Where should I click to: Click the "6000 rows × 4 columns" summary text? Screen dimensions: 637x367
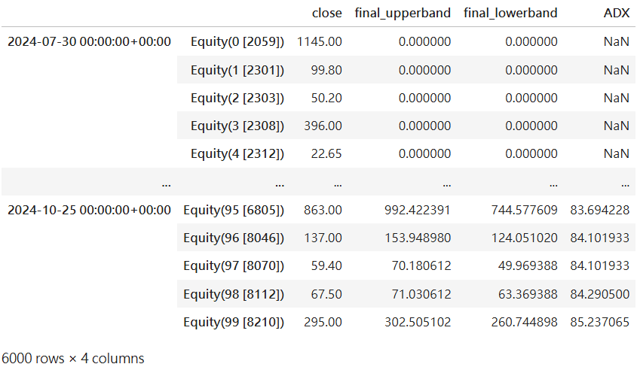pyautogui.click(x=72, y=358)
